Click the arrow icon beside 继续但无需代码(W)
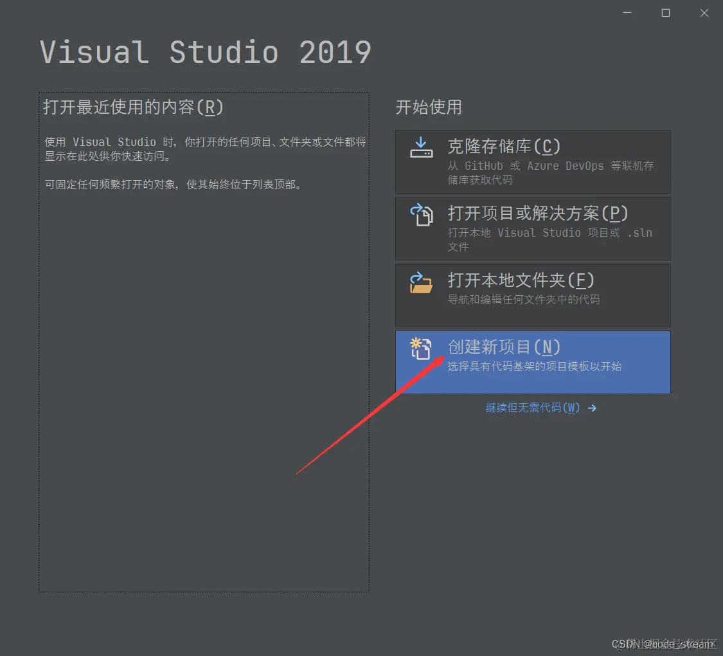 point(592,408)
